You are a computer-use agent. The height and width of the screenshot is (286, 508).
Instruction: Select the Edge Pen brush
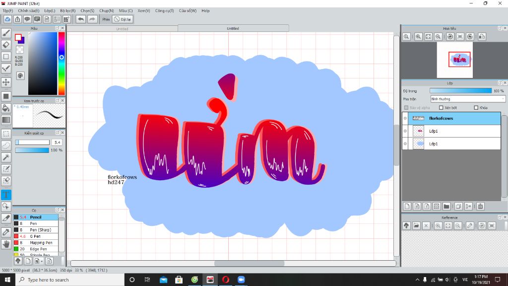[36, 249]
